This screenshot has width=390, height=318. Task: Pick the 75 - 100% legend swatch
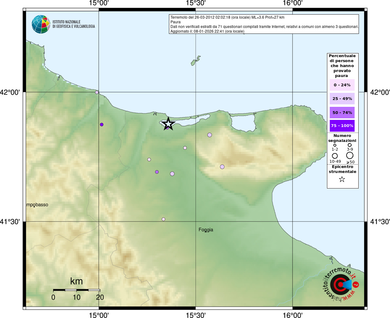coord(342,126)
